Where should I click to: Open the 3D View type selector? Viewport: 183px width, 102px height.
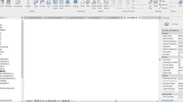click(172, 24)
